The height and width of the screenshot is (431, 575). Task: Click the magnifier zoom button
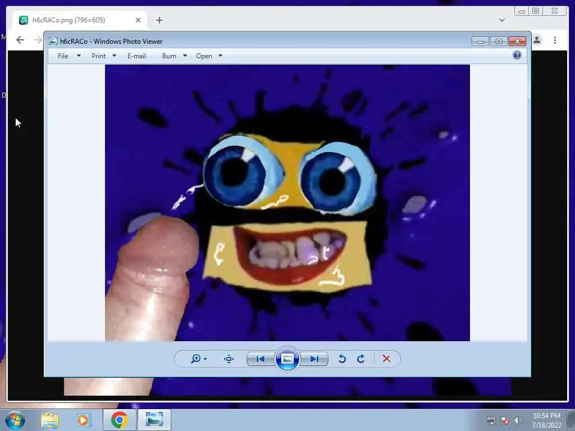click(196, 359)
